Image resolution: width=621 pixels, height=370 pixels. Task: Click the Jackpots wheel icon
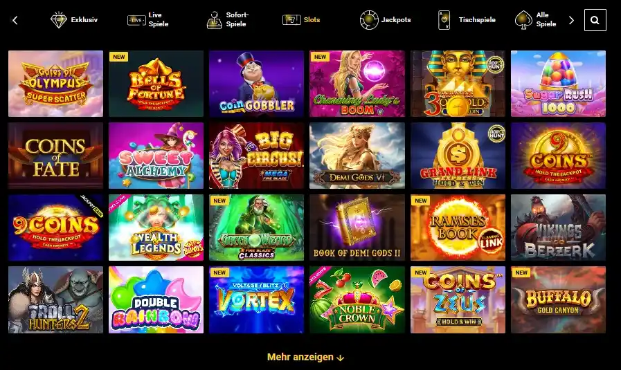click(369, 20)
